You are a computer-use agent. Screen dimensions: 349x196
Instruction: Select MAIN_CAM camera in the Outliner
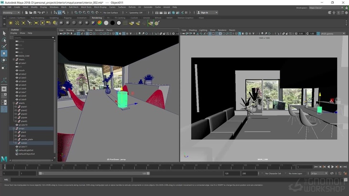(23, 56)
